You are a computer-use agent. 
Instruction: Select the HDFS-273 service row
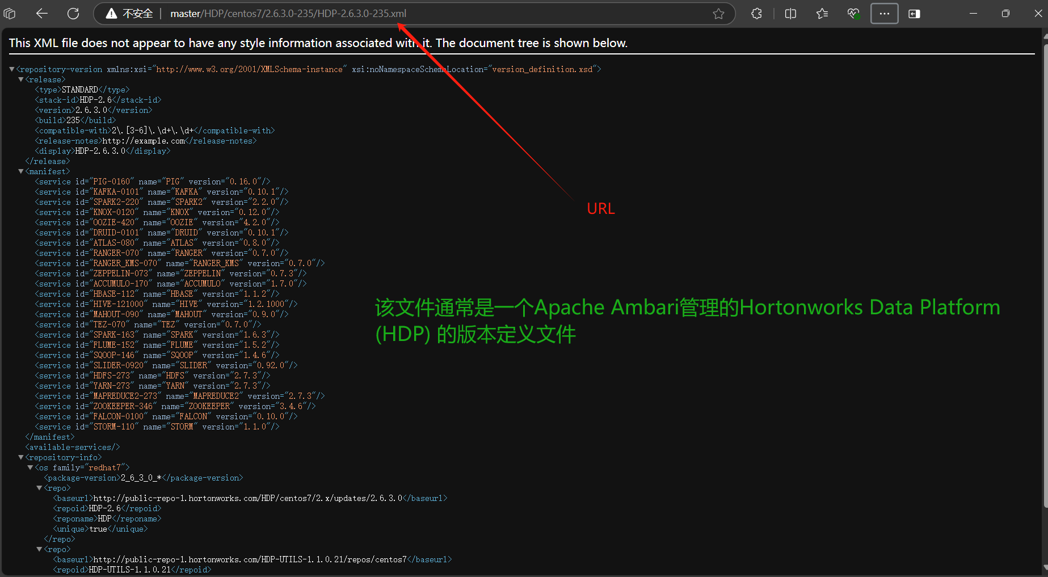153,376
